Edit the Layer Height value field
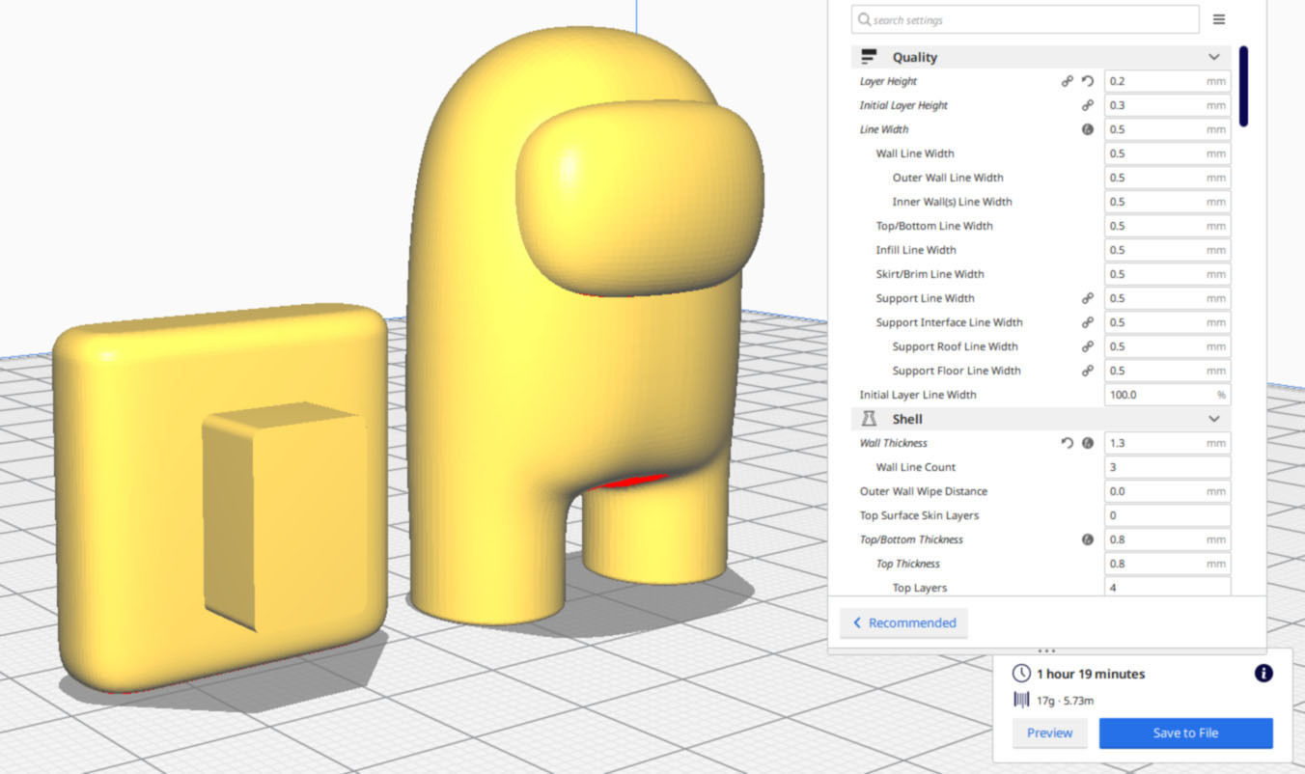Image resolution: width=1305 pixels, height=774 pixels. tap(1167, 82)
